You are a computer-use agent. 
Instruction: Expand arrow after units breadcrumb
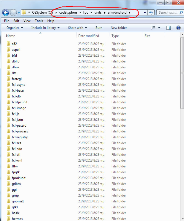[105, 12]
